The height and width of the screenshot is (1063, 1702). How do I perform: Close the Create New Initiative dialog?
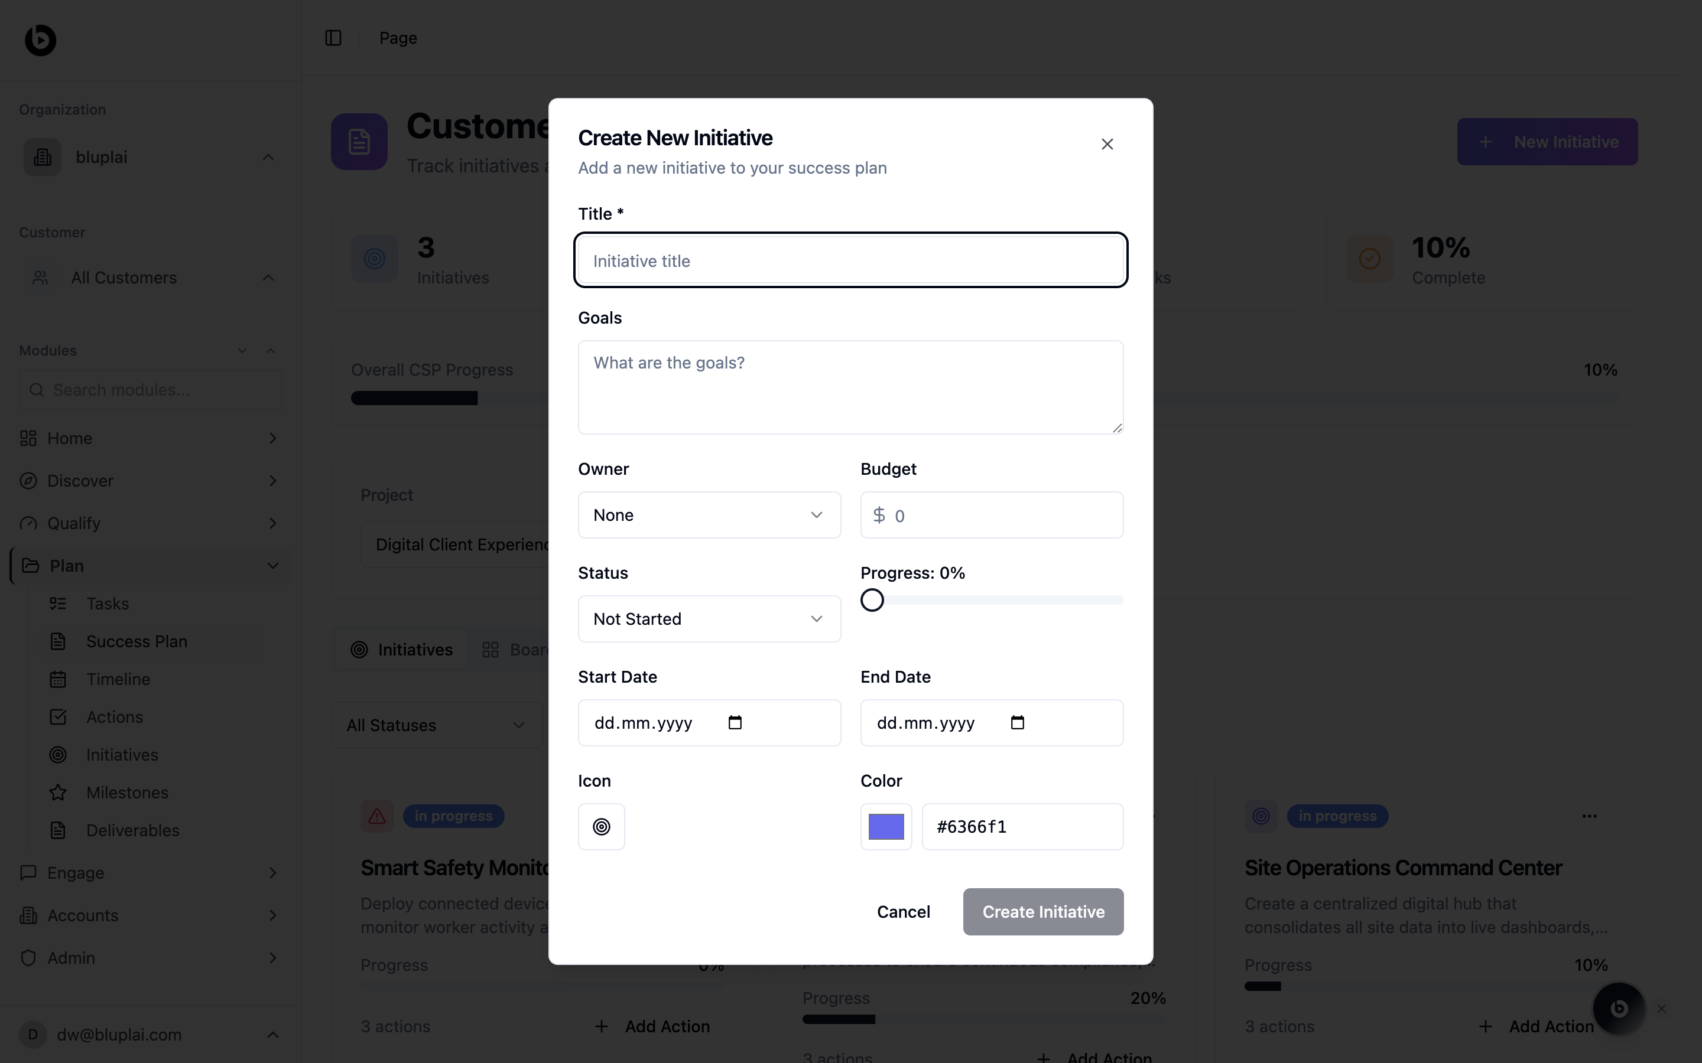[x=1107, y=144]
